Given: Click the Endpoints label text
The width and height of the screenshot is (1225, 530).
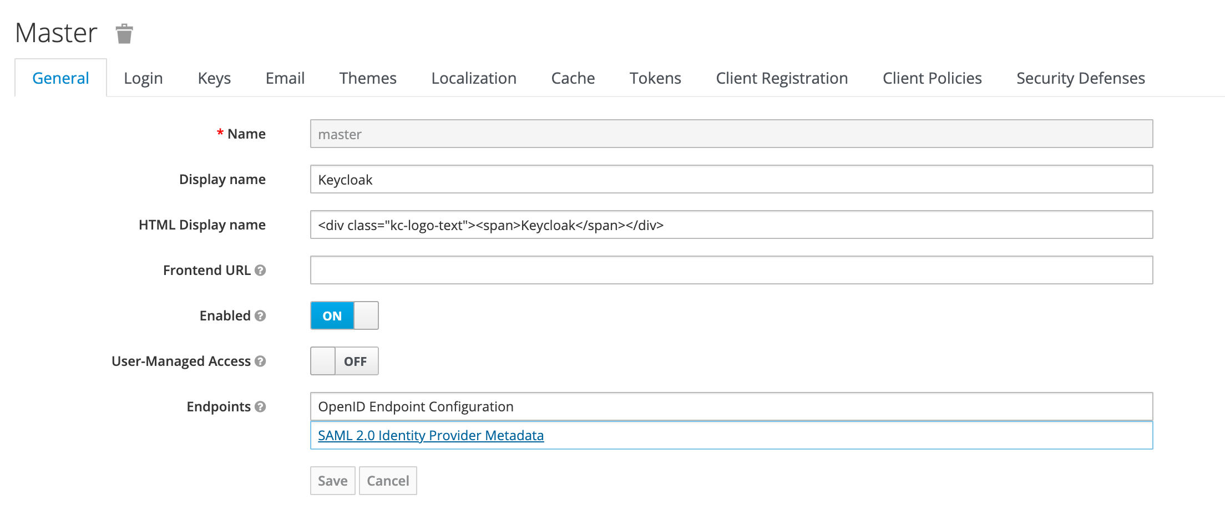Looking at the screenshot, I should 219,407.
